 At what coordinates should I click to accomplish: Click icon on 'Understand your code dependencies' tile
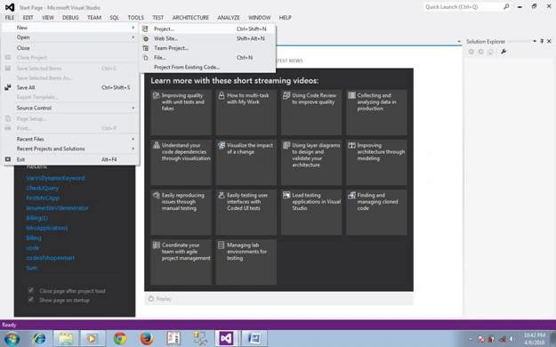[x=156, y=145]
